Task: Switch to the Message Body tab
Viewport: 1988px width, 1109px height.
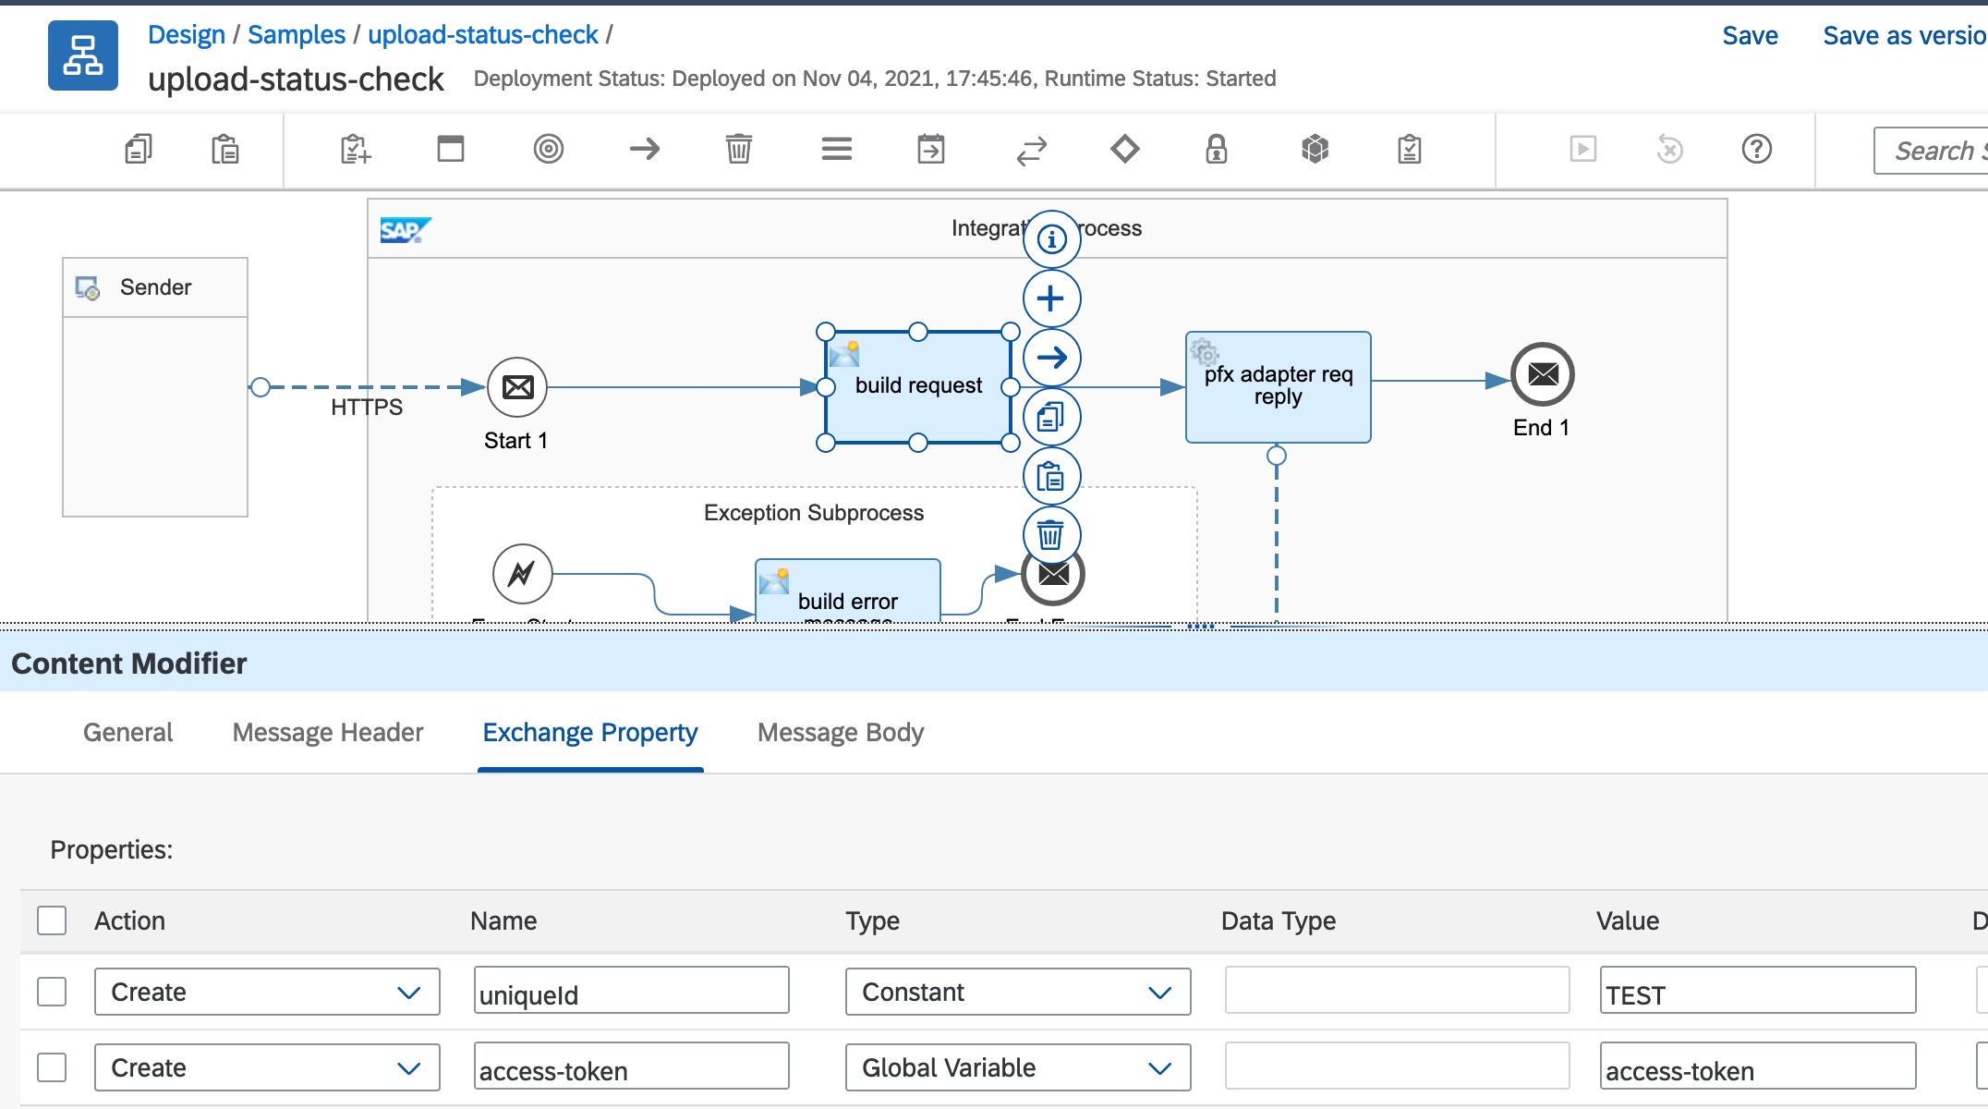Action: (840, 733)
